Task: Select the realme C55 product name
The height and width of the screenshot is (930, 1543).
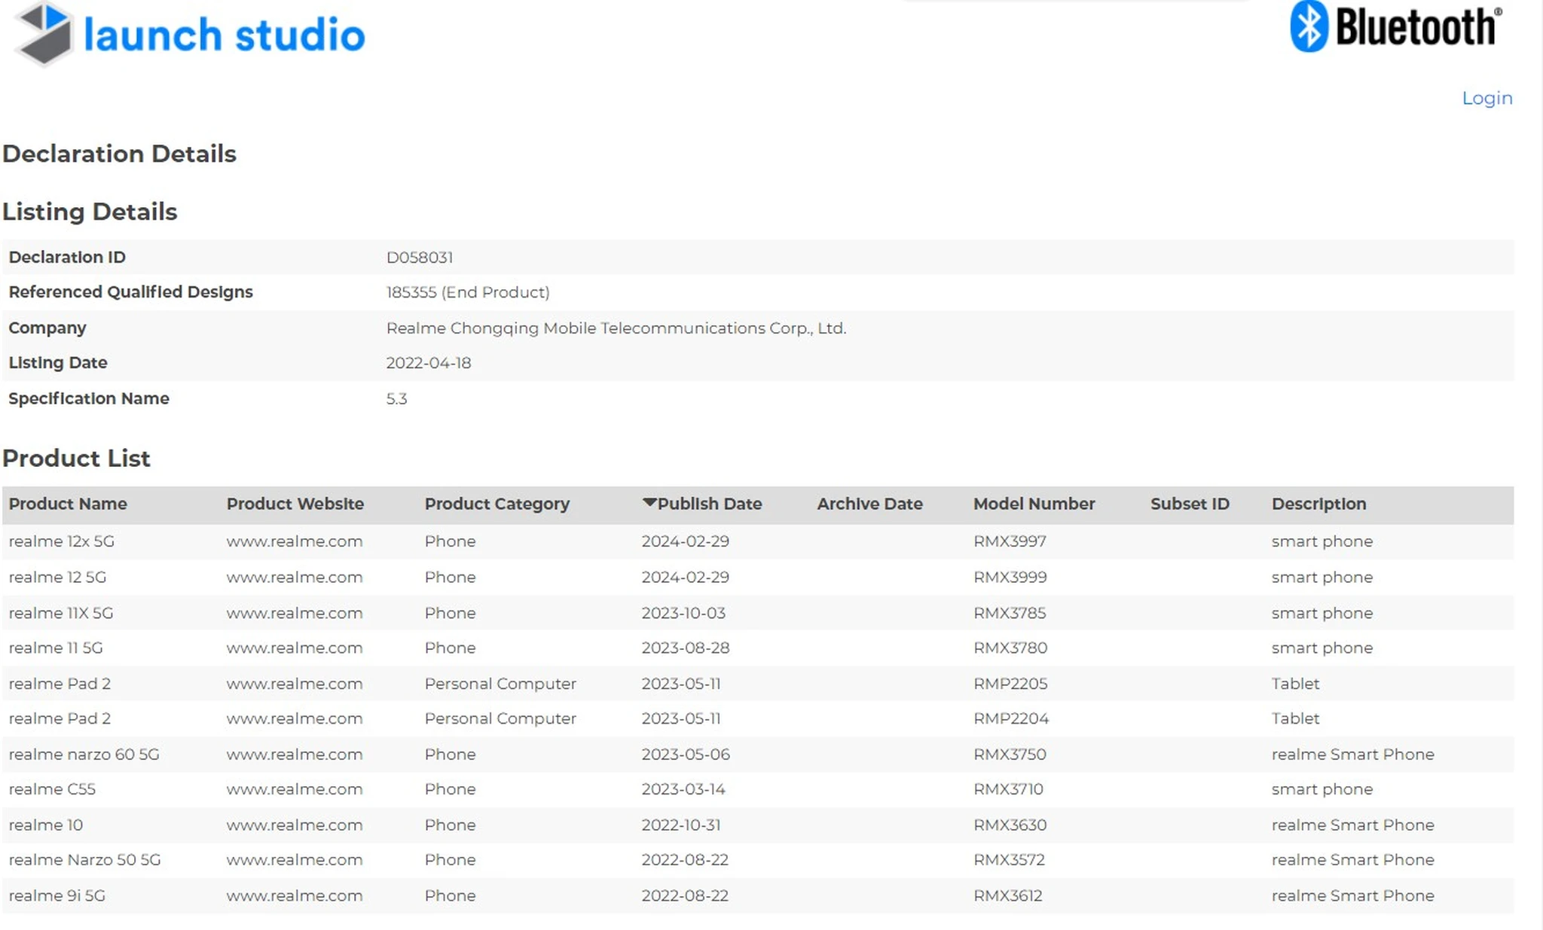Action: pos(52,789)
